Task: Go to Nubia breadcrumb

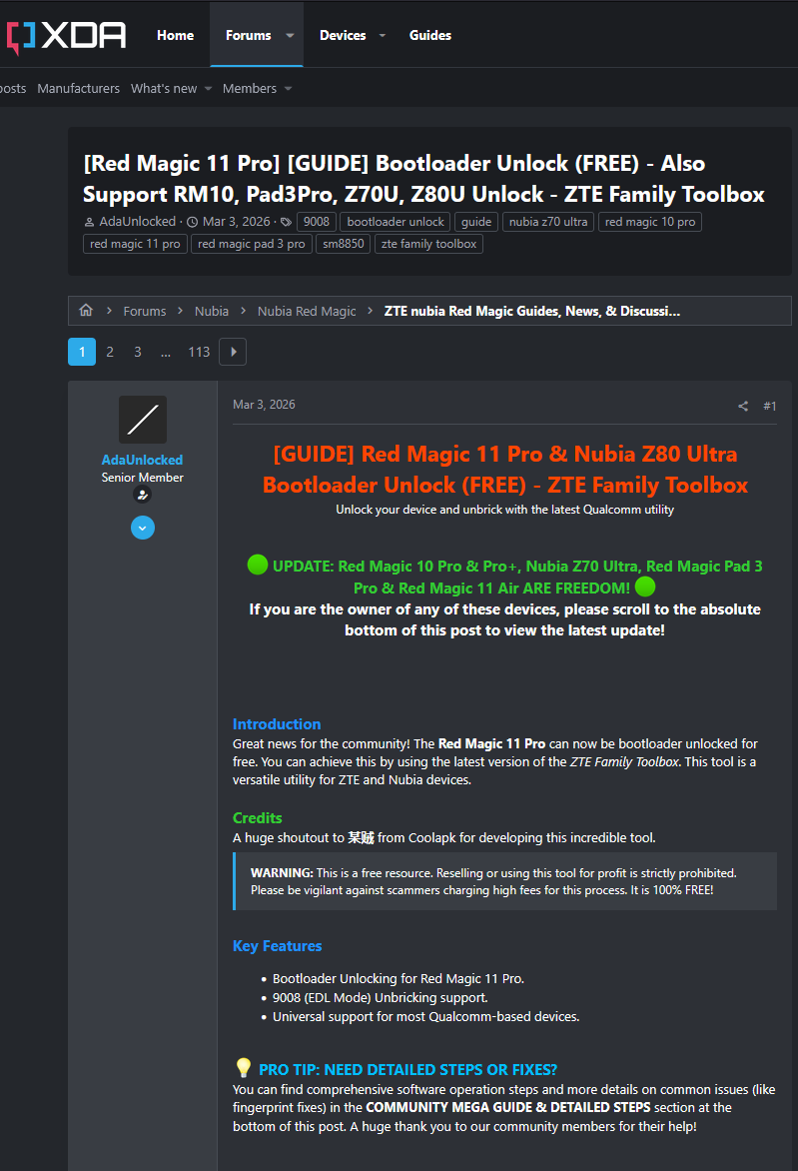Action: pos(212,311)
